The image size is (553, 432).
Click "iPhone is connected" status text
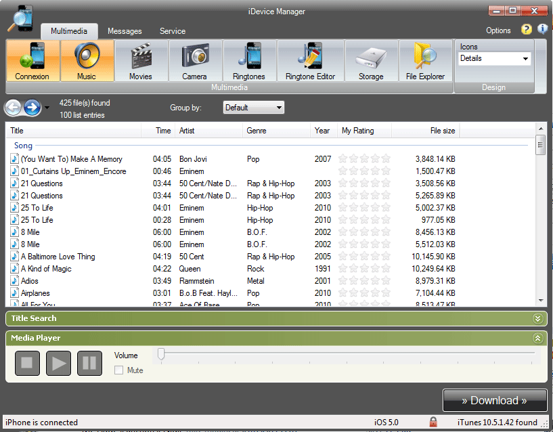tap(41, 422)
